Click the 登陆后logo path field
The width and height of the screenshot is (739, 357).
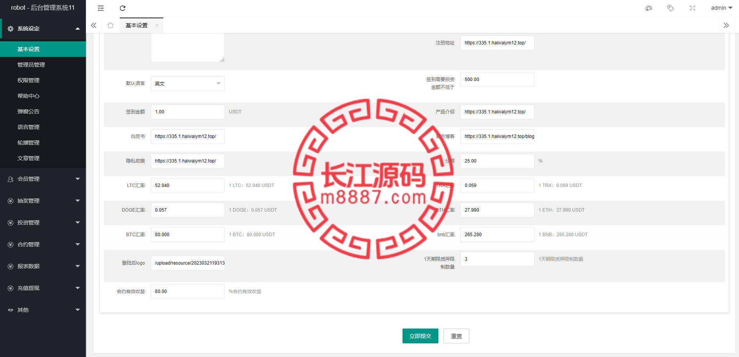click(188, 263)
